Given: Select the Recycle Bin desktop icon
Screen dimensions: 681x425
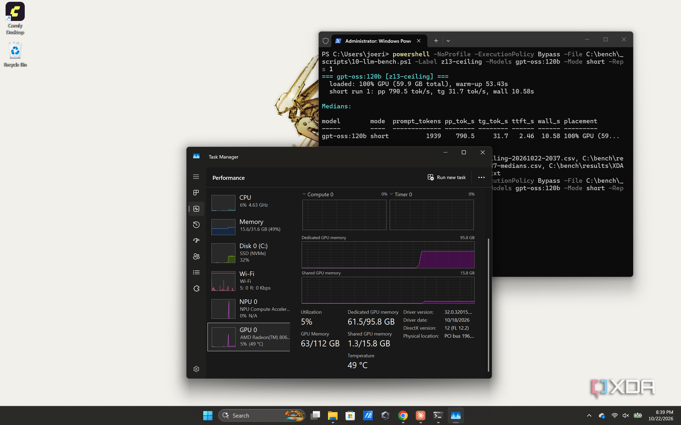Looking at the screenshot, I should point(15,54).
